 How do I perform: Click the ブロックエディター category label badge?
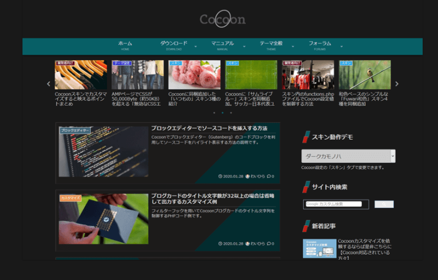coord(75,130)
